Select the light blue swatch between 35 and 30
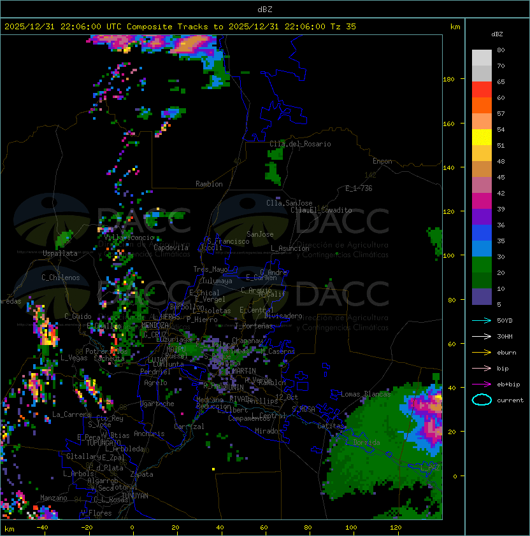 pyautogui.click(x=482, y=248)
